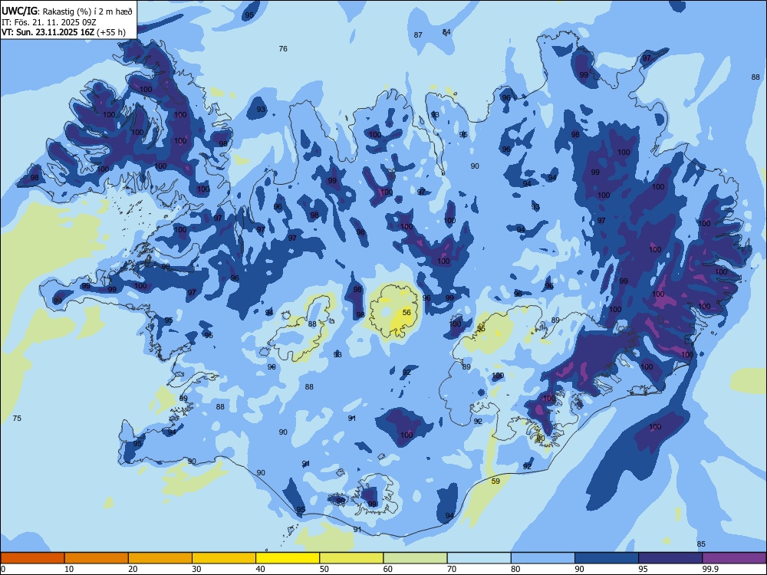Click the '87' value near the top
767x575 pixels.
pos(418,34)
